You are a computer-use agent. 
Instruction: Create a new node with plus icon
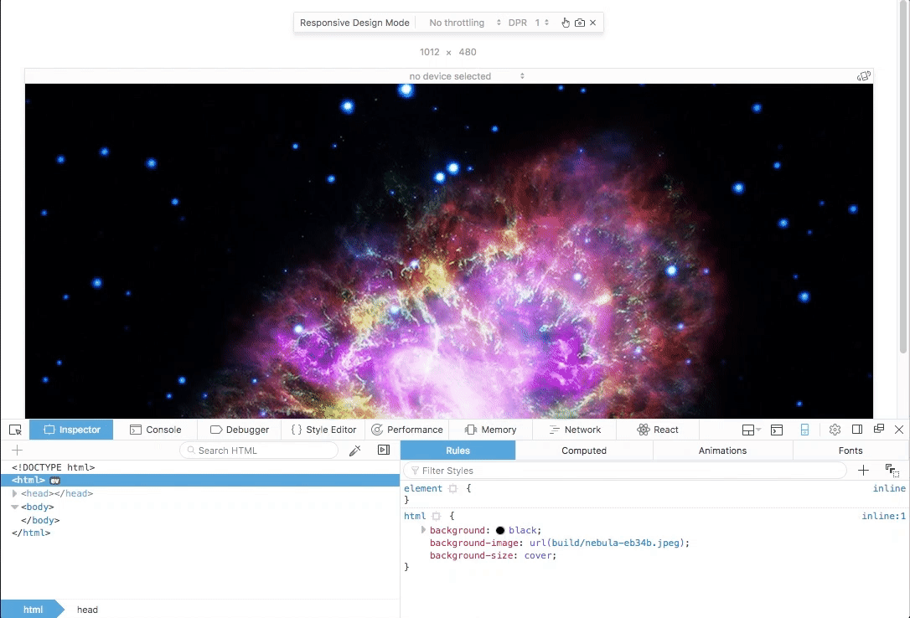(17, 451)
